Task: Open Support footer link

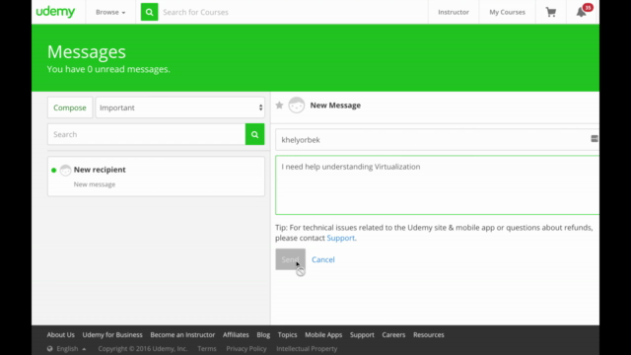Action: (362, 335)
